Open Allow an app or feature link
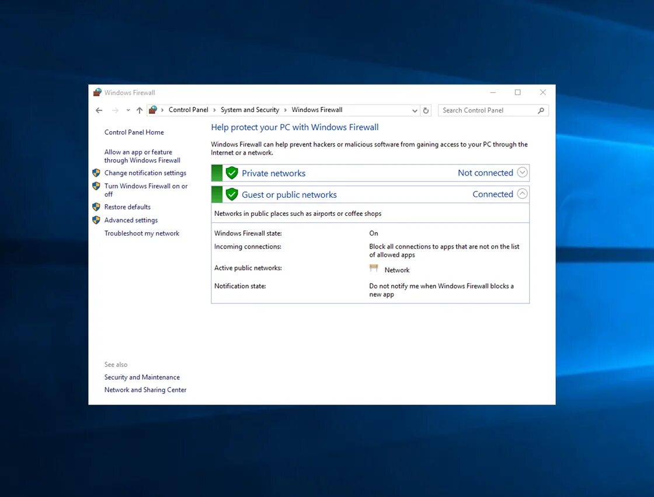Viewport: 654px width, 497px height. (x=142, y=156)
